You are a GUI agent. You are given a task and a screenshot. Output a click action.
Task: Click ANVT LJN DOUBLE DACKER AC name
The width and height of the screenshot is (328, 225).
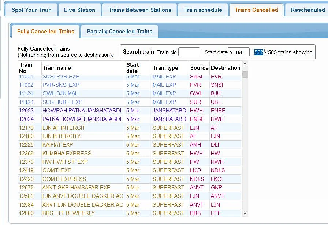coord(83,205)
